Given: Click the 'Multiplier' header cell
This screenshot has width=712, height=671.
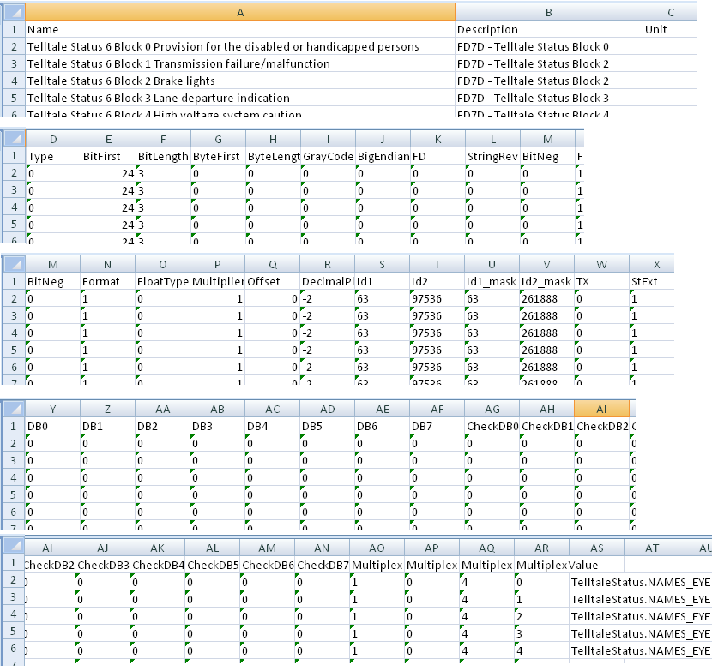Looking at the screenshot, I should coord(218,281).
